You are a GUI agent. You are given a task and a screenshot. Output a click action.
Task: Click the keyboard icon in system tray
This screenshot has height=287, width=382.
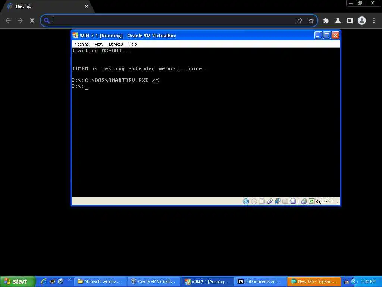(x=347, y=282)
